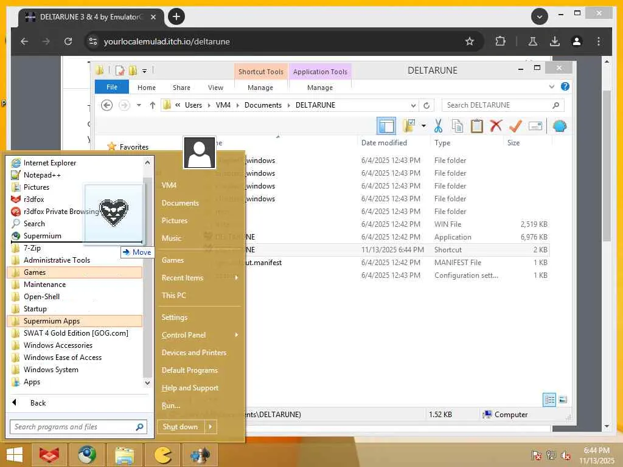623x467 pixels.
Task: Click the orange checkmark Properties icon
Action: 515,126
